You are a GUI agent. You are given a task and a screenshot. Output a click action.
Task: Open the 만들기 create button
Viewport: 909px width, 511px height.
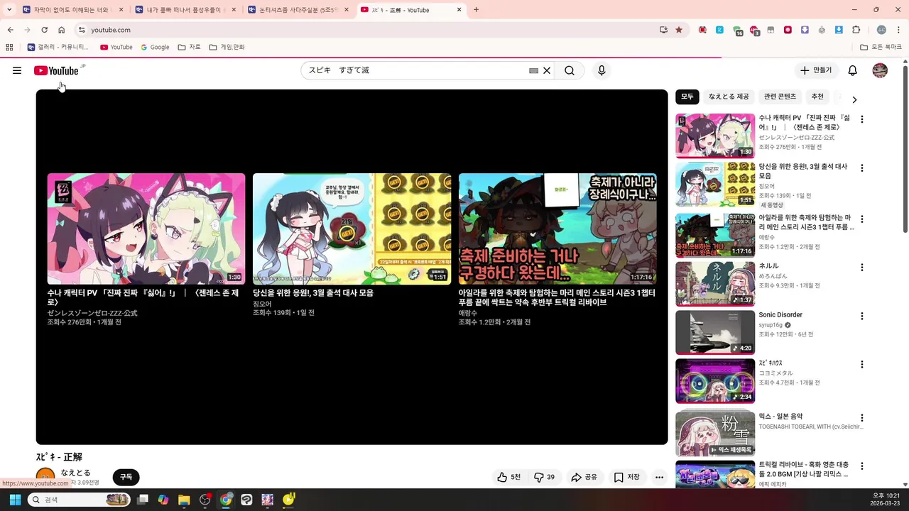pyautogui.click(x=816, y=70)
